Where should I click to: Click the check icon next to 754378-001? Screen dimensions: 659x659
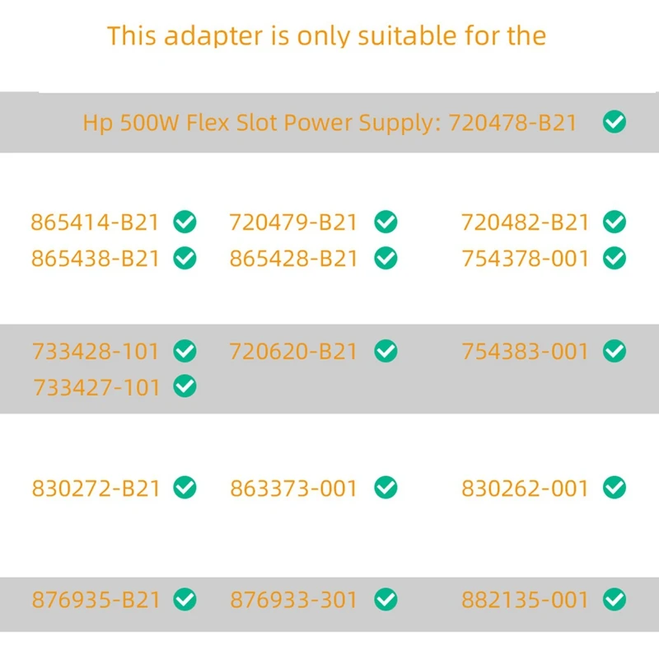pyautogui.click(x=615, y=258)
